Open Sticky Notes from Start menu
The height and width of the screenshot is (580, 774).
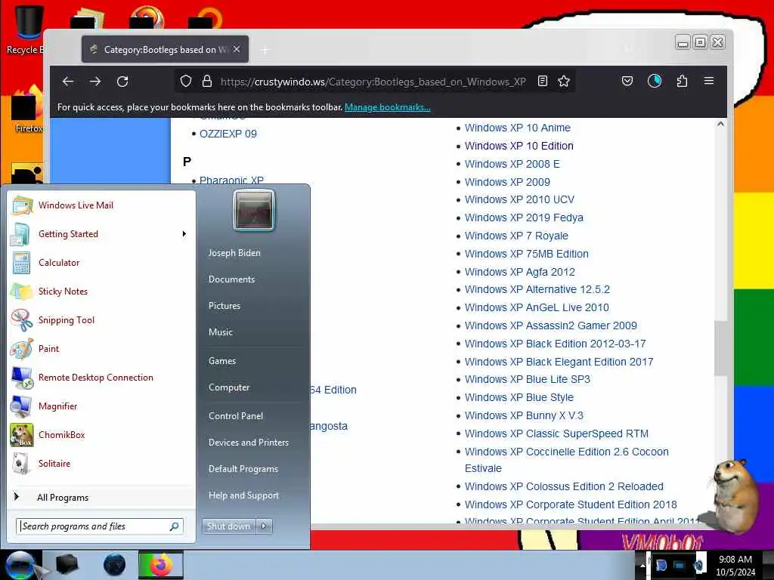pyautogui.click(x=101, y=291)
